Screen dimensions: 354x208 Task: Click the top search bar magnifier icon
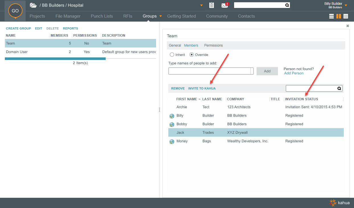pos(287,5)
